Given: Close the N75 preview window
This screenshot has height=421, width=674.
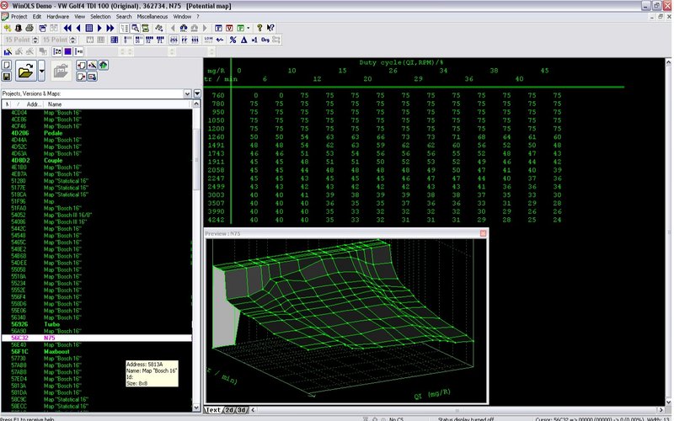Looking at the screenshot, I should 483,233.
